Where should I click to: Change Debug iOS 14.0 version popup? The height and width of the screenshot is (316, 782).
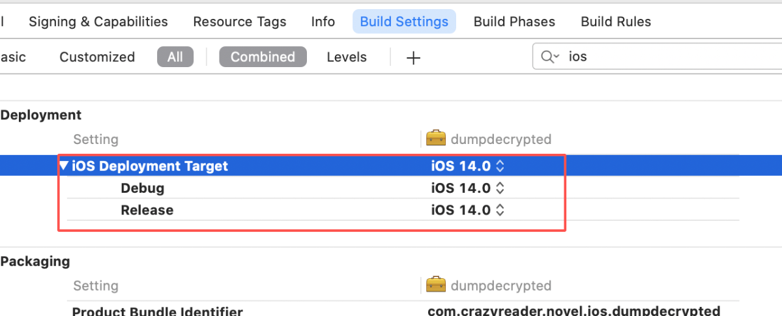click(467, 188)
